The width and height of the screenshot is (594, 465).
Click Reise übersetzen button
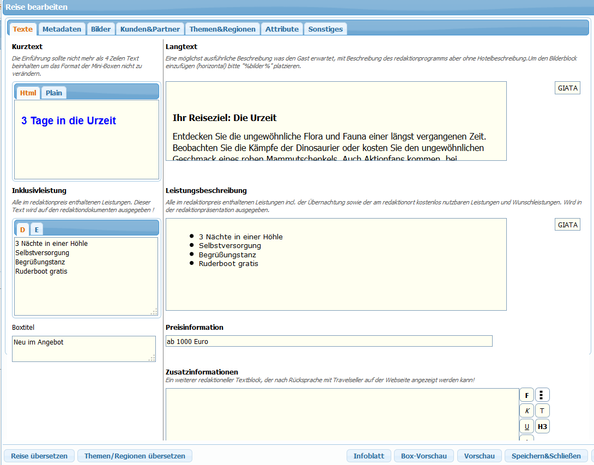pyautogui.click(x=39, y=456)
